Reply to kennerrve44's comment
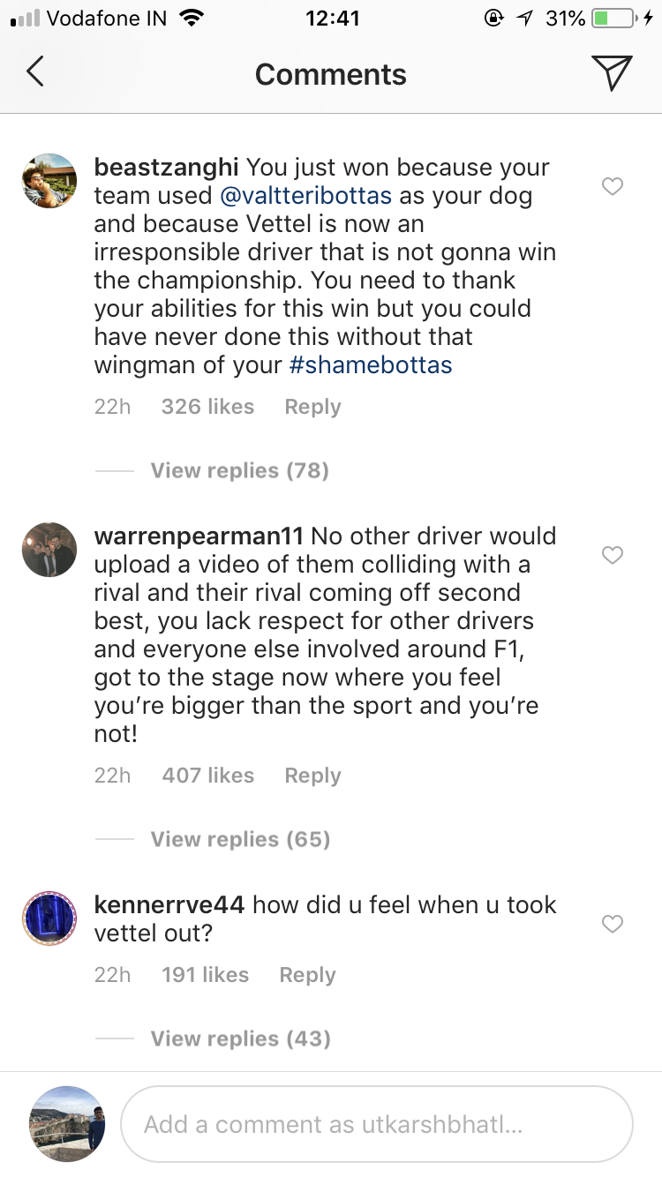The width and height of the screenshot is (662, 1177). [x=307, y=975]
